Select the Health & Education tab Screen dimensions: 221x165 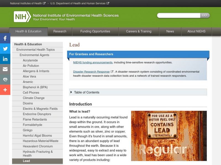tap(28, 31)
